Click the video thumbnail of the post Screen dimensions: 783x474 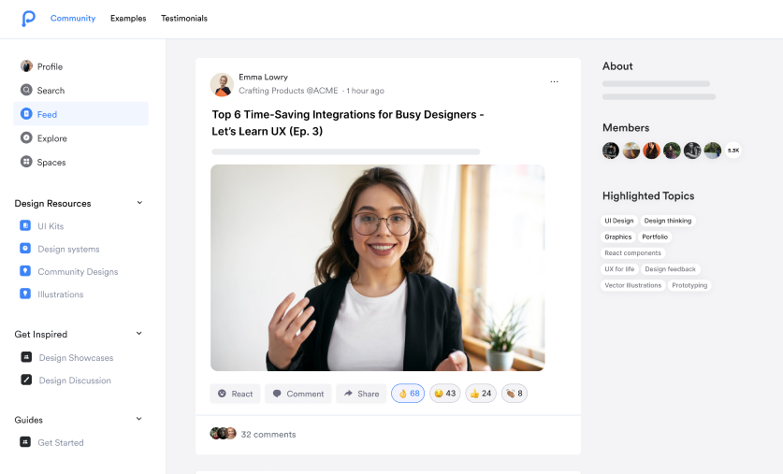[x=377, y=267]
